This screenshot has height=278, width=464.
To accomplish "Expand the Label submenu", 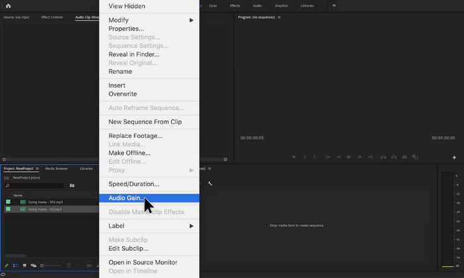I will click(x=149, y=226).
